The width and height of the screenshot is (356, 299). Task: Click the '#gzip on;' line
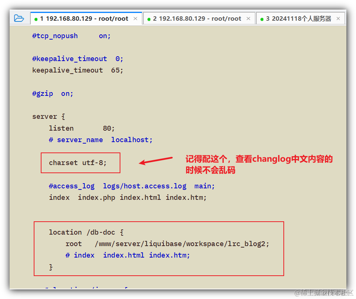(53, 94)
